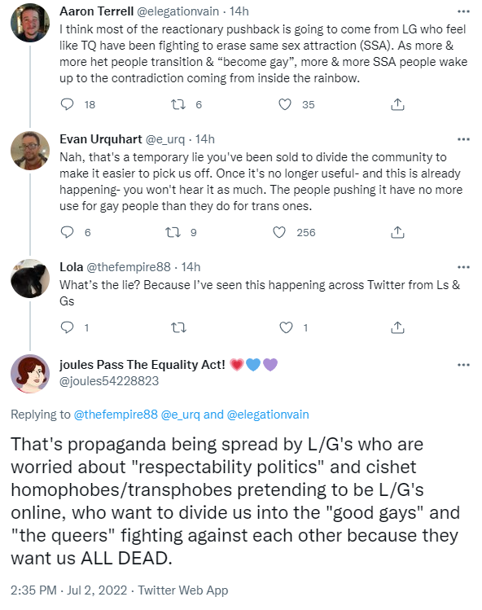Open more options on Aaron Terrell's tweet

click(x=463, y=11)
